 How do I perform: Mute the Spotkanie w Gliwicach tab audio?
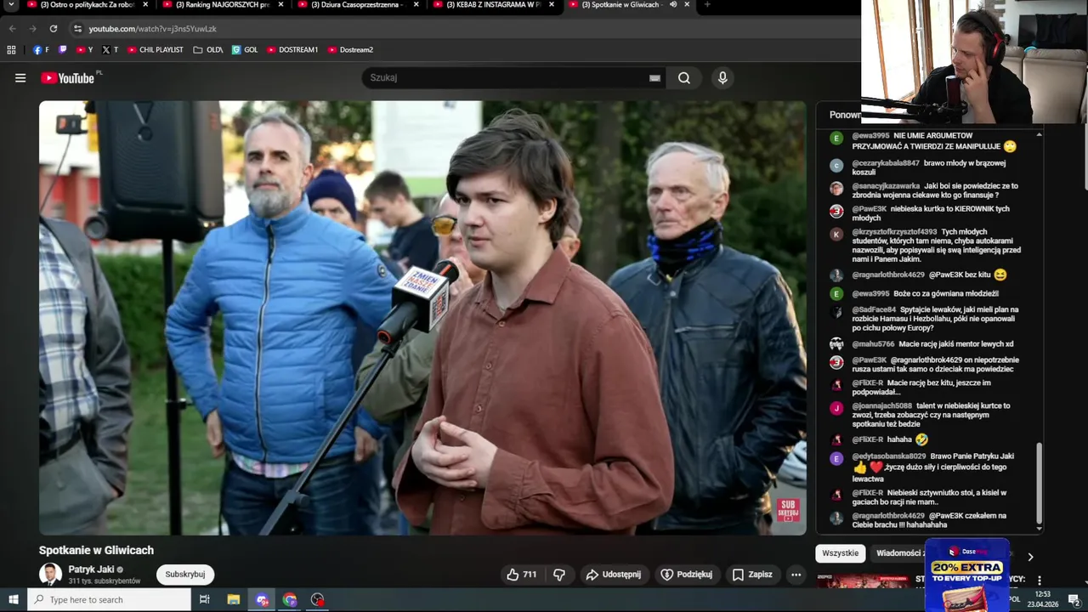pyautogui.click(x=672, y=5)
